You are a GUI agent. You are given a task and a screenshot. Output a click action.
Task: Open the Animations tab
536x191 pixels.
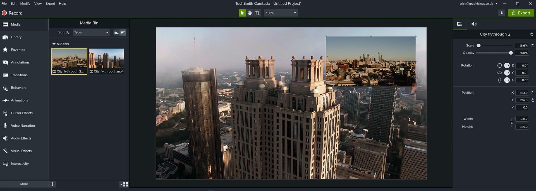coord(24,100)
